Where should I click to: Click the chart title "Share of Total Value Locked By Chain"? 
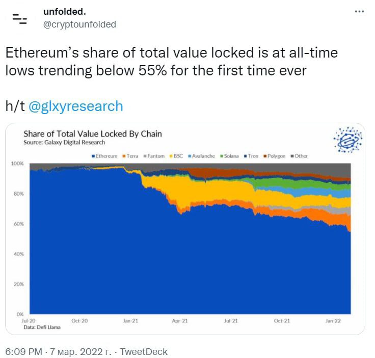[x=92, y=134]
